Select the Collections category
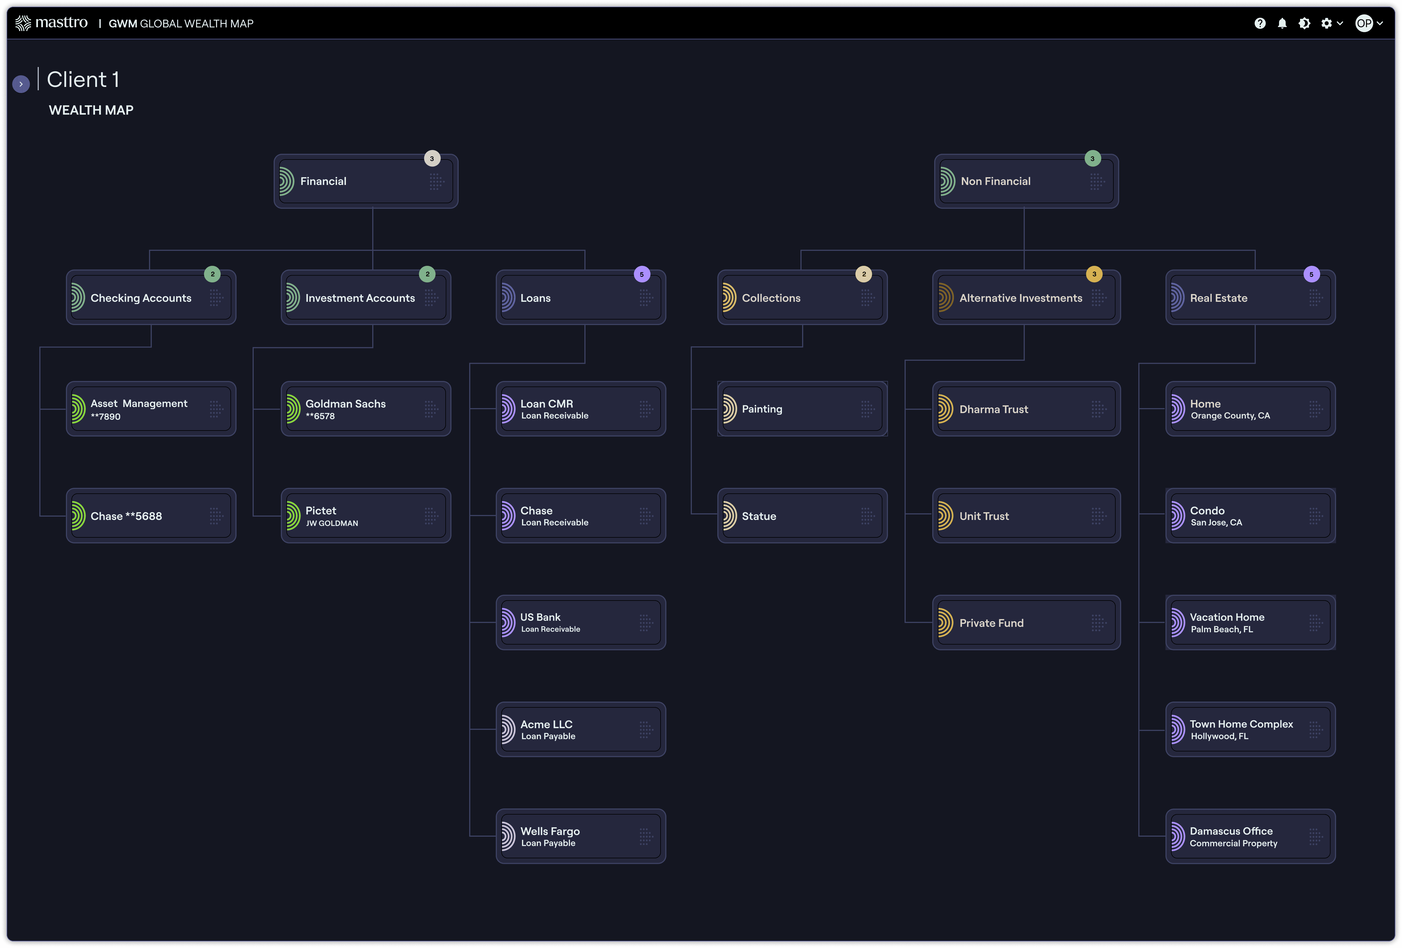 (802, 297)
